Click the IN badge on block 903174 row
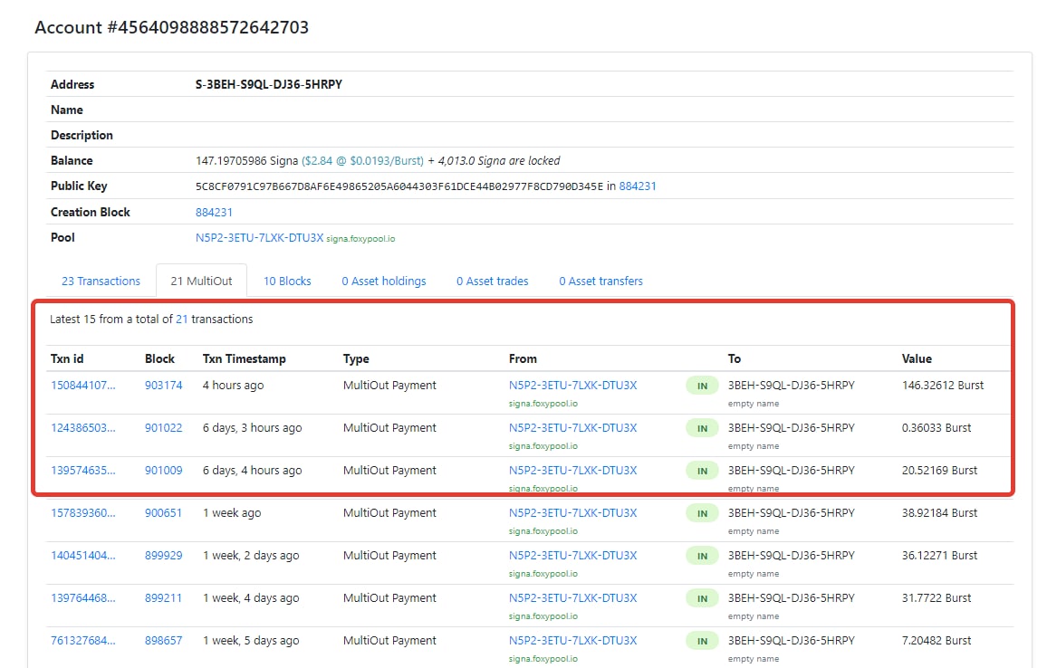1047x668 pixels. (702, 386)
